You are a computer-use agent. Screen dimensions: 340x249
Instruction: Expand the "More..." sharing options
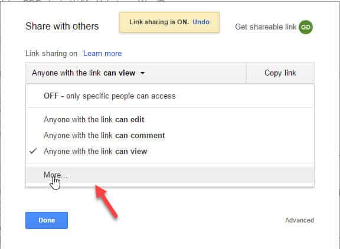(170, 175)
